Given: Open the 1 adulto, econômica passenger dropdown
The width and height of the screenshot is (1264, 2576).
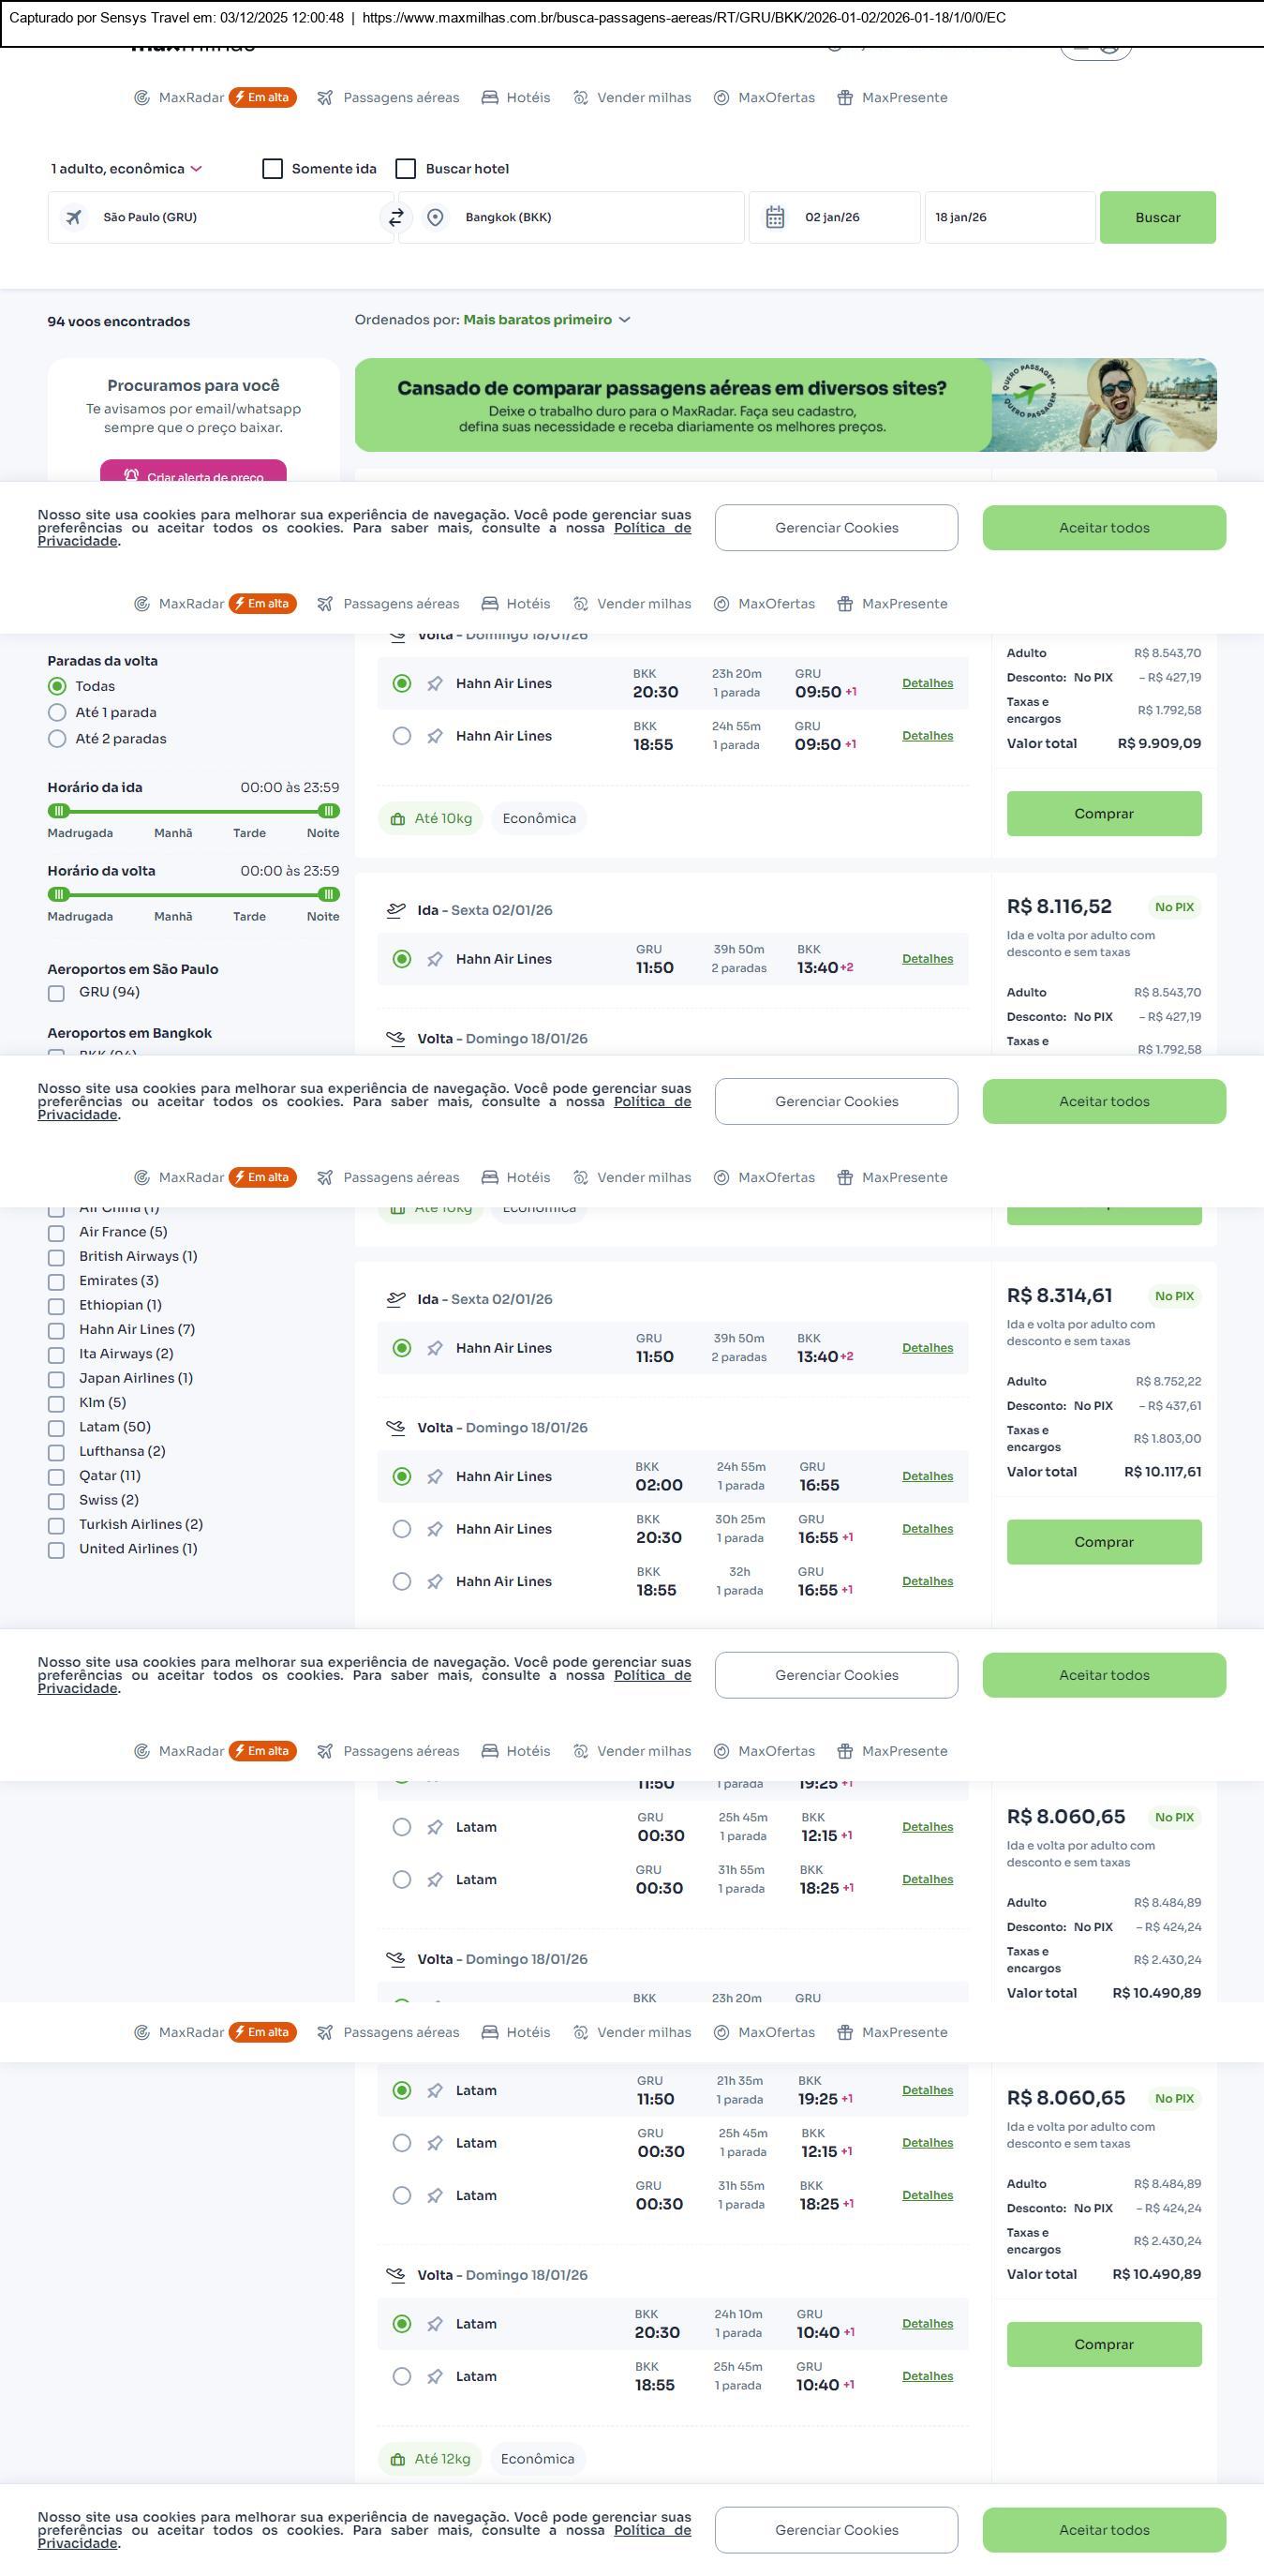Looking at the screenshot, I should 126,168.
